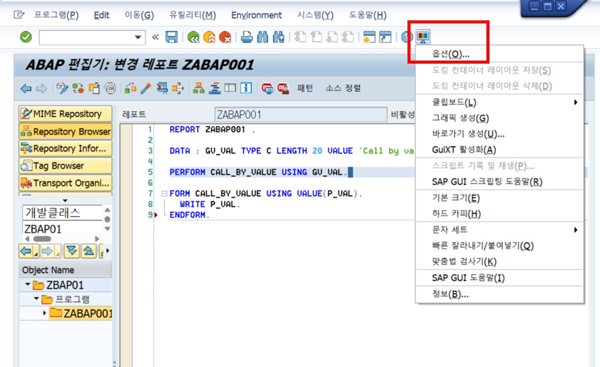The image size is (600, 367).
Task: Select 그래픽 생성(G) menu entry
Action: pyautogui.click(x=499, y=118)
